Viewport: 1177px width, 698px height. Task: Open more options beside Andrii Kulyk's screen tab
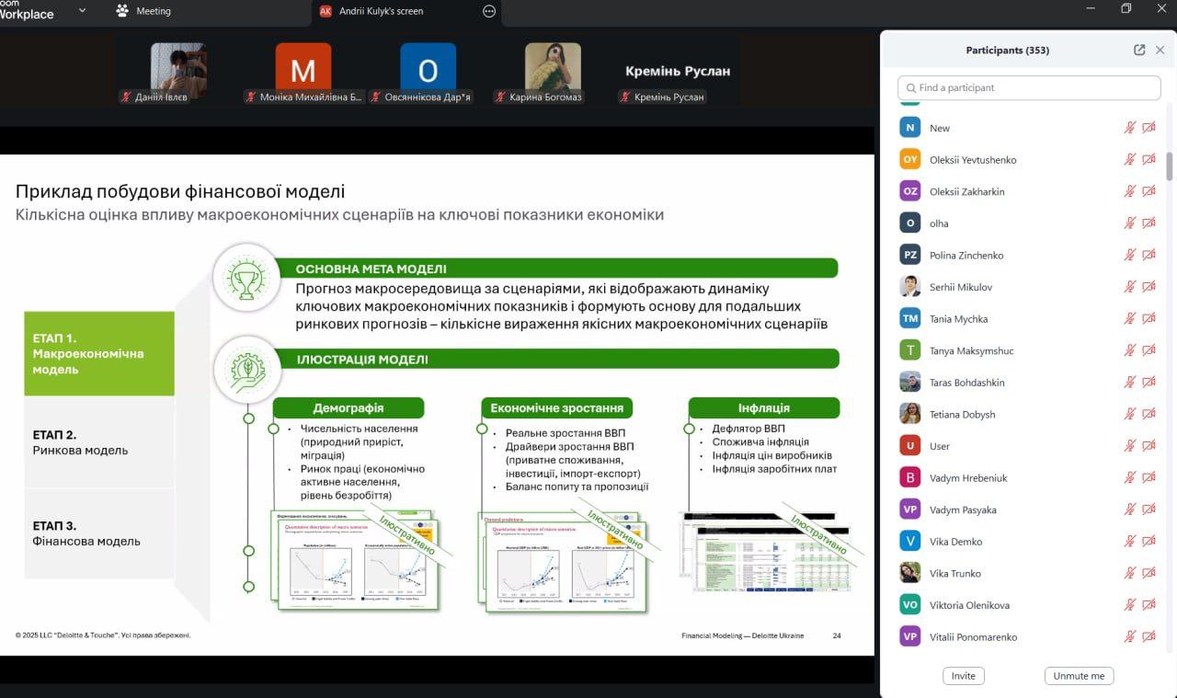coord(489,11)
